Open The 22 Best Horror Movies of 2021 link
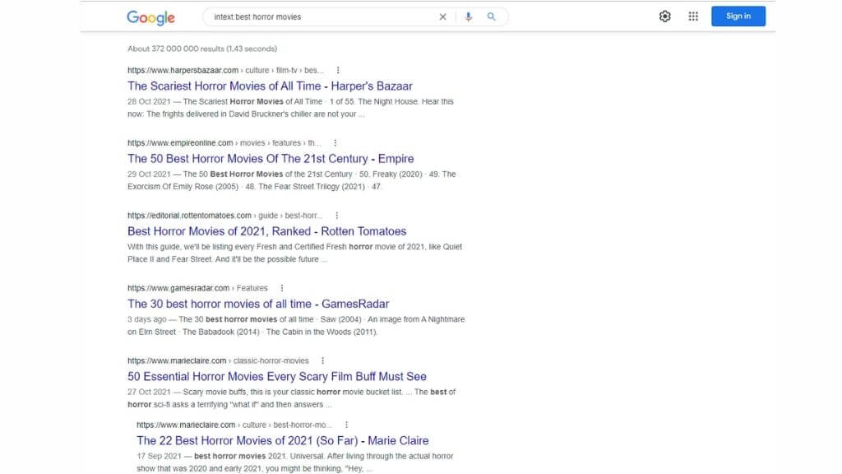The image size is (842, 474). (283, 440)
